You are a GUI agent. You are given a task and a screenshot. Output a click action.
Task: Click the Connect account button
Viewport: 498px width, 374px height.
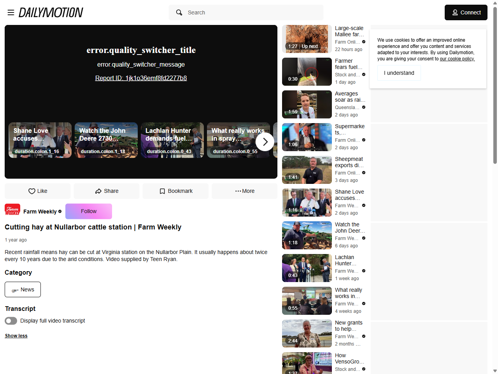point(466,12)
